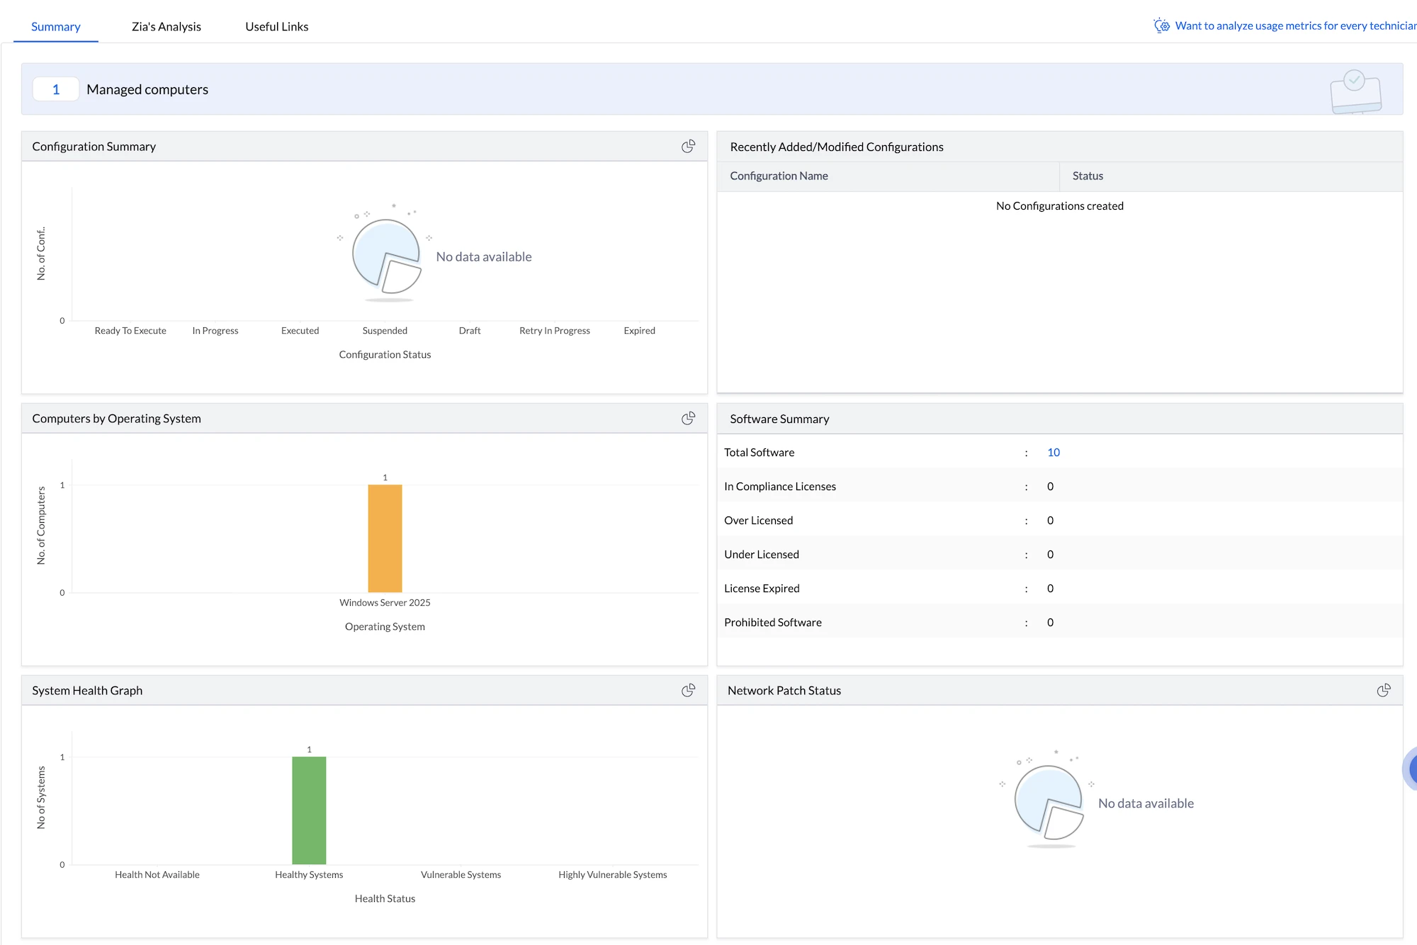Open Zia's Analysis tab
The image size is (1417, 945).
point(166,27)
